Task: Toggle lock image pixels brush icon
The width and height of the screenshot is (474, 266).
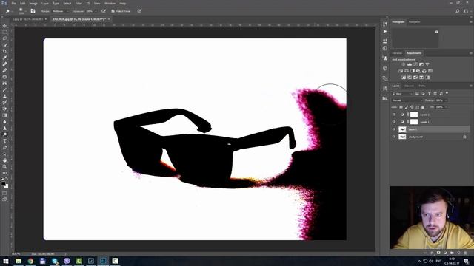Action: pos(407,107)
